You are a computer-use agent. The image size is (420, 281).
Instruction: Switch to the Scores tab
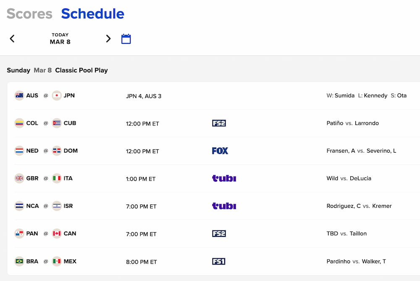[29, 13]
